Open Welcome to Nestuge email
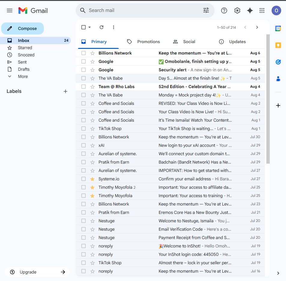The image size is (286, 281). click(171, 221)
